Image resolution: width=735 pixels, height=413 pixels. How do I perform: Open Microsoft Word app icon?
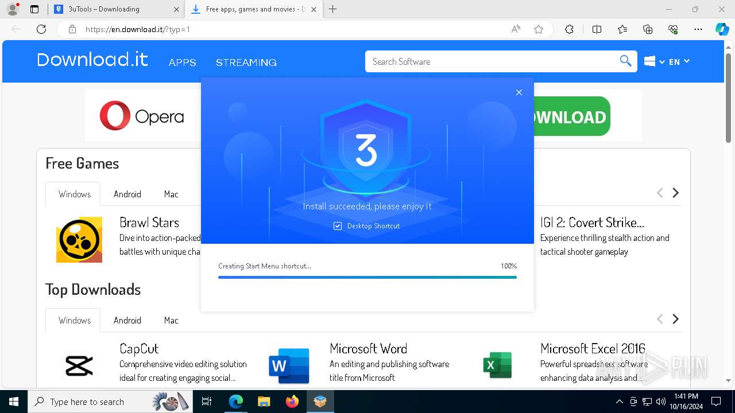(x=289, y=365)
